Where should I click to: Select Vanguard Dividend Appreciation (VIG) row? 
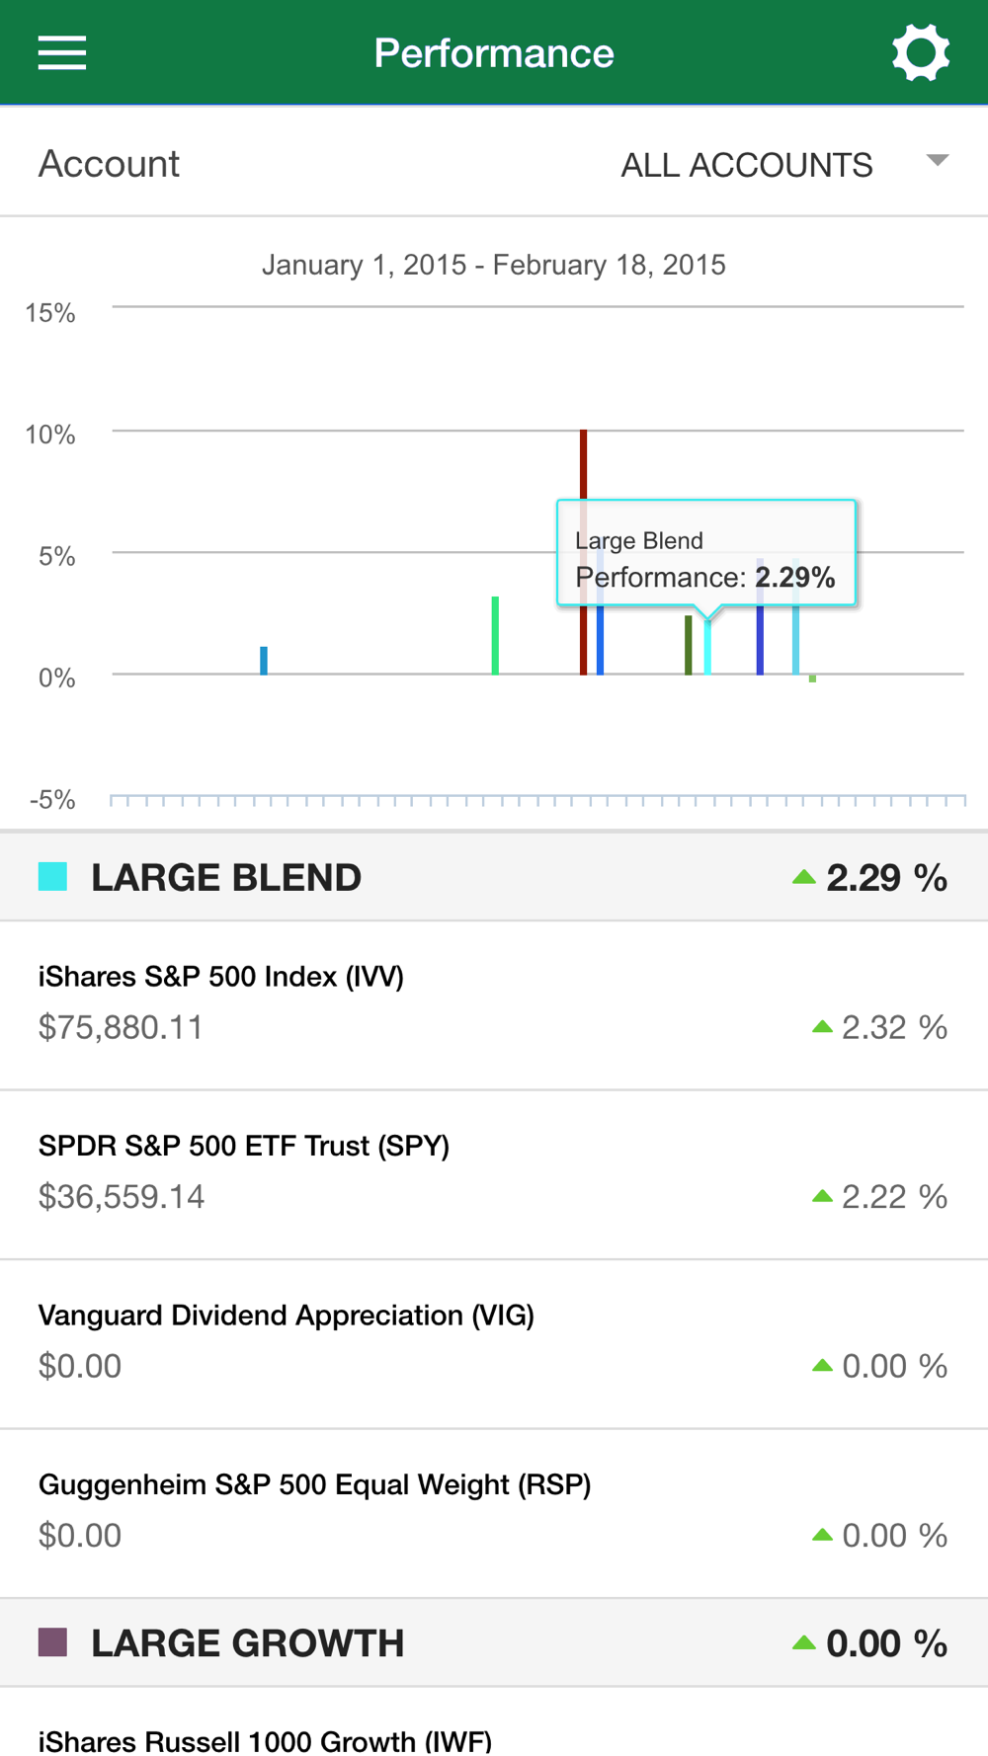[494, 1342]
